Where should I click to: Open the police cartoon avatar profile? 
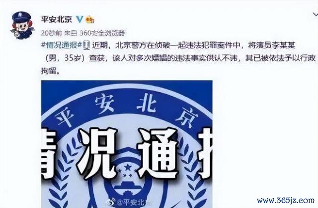(x=22, y=25)
